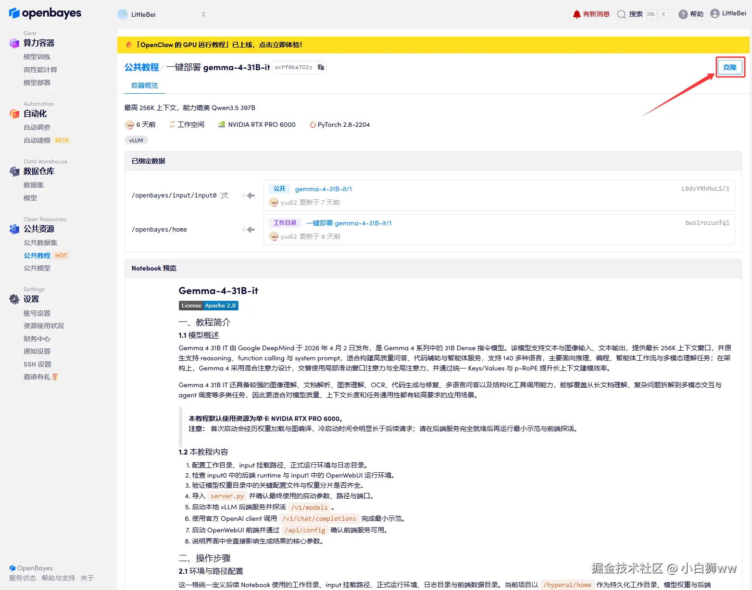The width and height of the screenshot is (752, 590).
Task: Open 公共数据集 in the sidebar
Action: pyautogui.click(x=40, y=243)
